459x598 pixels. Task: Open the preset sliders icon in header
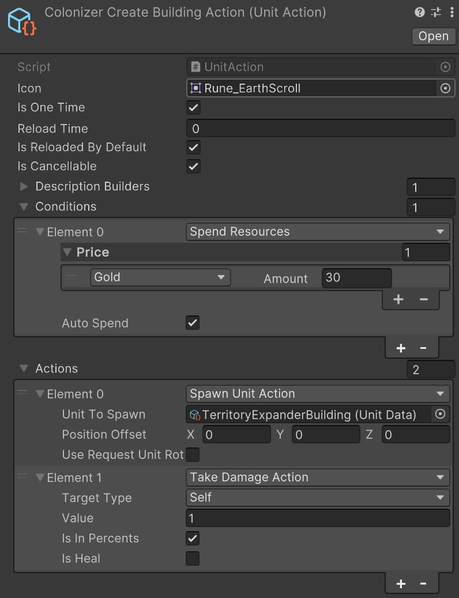click(435, 12)
